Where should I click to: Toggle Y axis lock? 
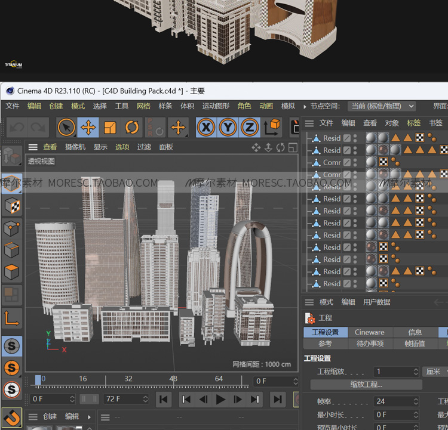[x=228, y=127]
